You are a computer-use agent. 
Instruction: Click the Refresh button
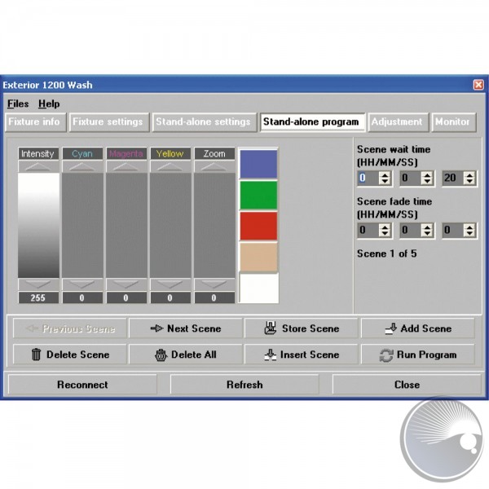pyautogui.click(x=244, y=385)
